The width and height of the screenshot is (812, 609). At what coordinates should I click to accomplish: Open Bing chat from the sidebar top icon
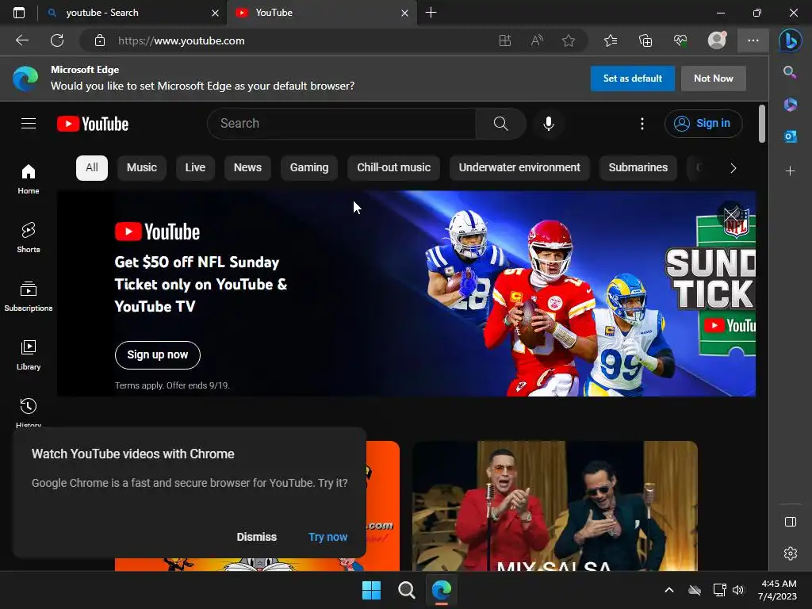click(x=791, y=40)
